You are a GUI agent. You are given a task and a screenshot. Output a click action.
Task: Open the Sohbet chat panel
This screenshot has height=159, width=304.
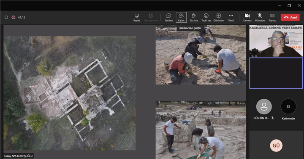coord(168,17)
